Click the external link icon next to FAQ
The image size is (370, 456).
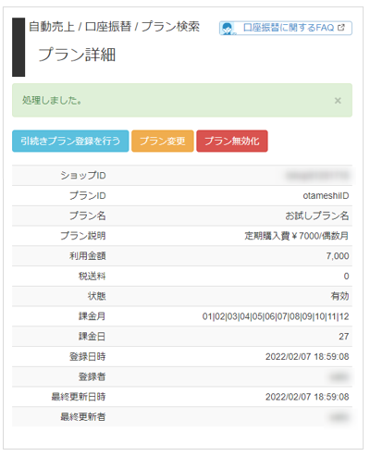(341, 28)
